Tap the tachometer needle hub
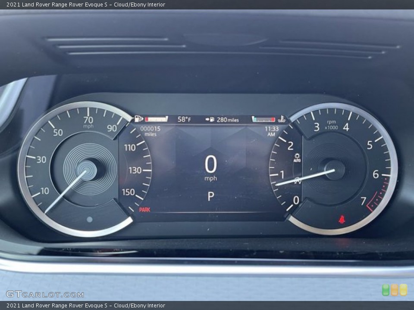Screen dimensions: 414x310 coord(334,170)
